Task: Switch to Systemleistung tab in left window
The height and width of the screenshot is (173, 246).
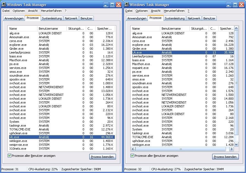Action: coord(52,18)
